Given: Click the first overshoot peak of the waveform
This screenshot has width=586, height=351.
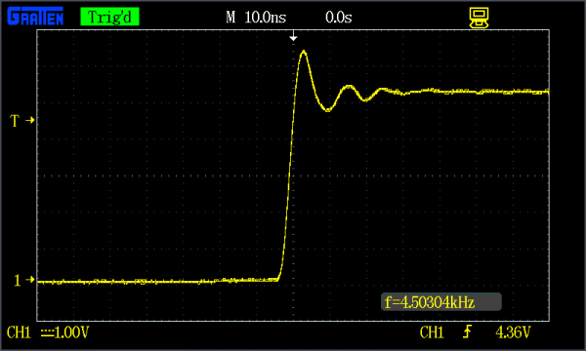Looking at the screenshot, I should click(304, 52).
